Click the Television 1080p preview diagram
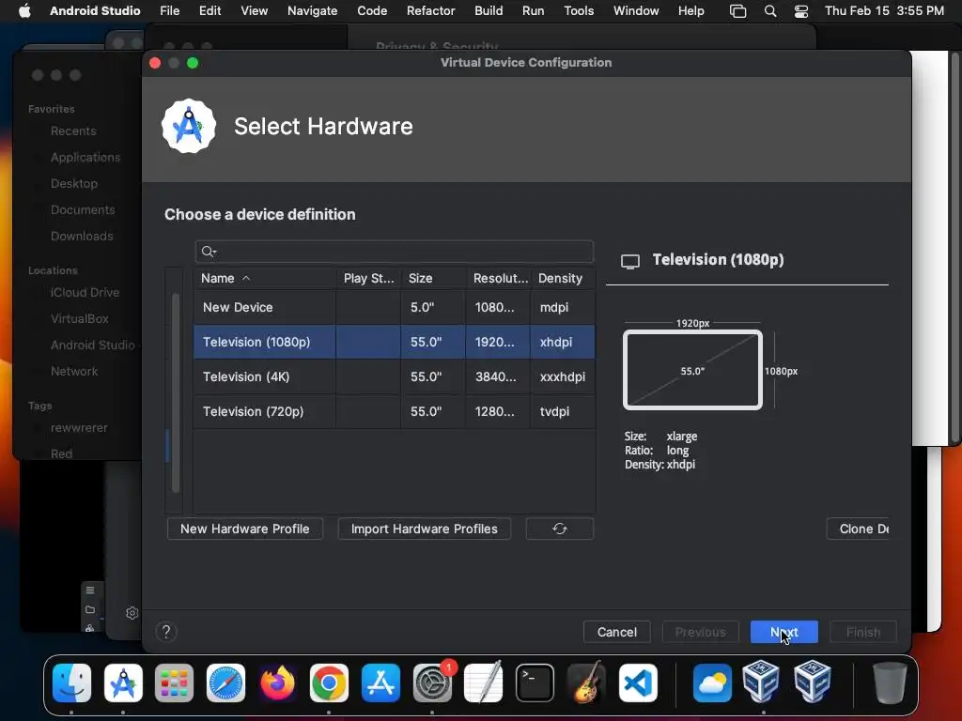Screen dimensions: 962x721 692,370
